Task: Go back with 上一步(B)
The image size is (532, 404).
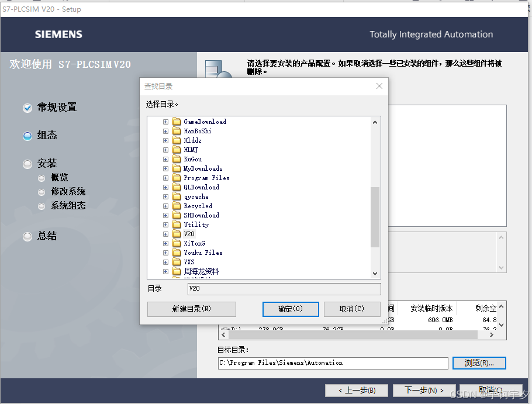Action: [x=357, y=391]
